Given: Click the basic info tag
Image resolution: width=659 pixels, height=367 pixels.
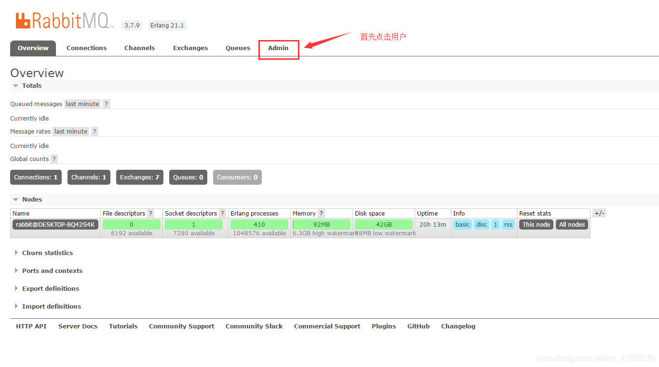Looking at the screenshot, I should (x=462, y=224).
